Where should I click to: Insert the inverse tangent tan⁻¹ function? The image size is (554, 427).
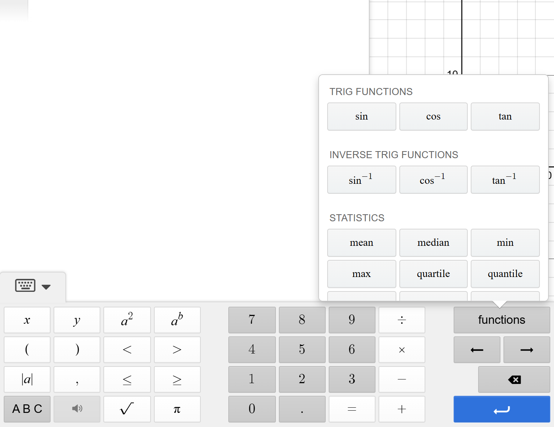pos(505,180)
